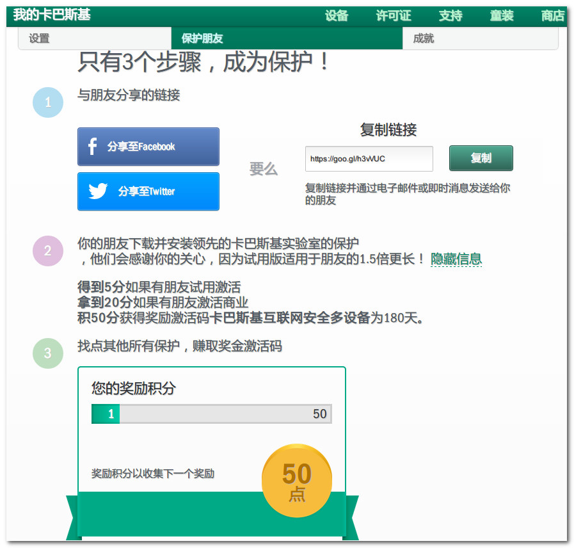The width and height of the screenshot is (574, 548).
Task: Click the text 奖励积分以收集下一个奖励
Action: [153, 474]
